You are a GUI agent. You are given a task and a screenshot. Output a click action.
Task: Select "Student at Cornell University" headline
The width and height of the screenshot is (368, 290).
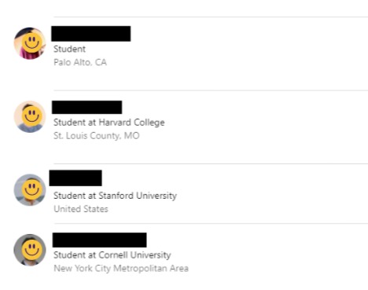(x=112, y=255)
